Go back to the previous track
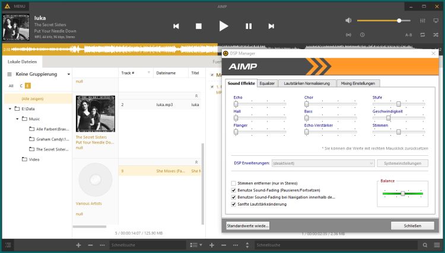Image resolution: width=445 pixels, height=253 pixels. [x=176, y=26]
